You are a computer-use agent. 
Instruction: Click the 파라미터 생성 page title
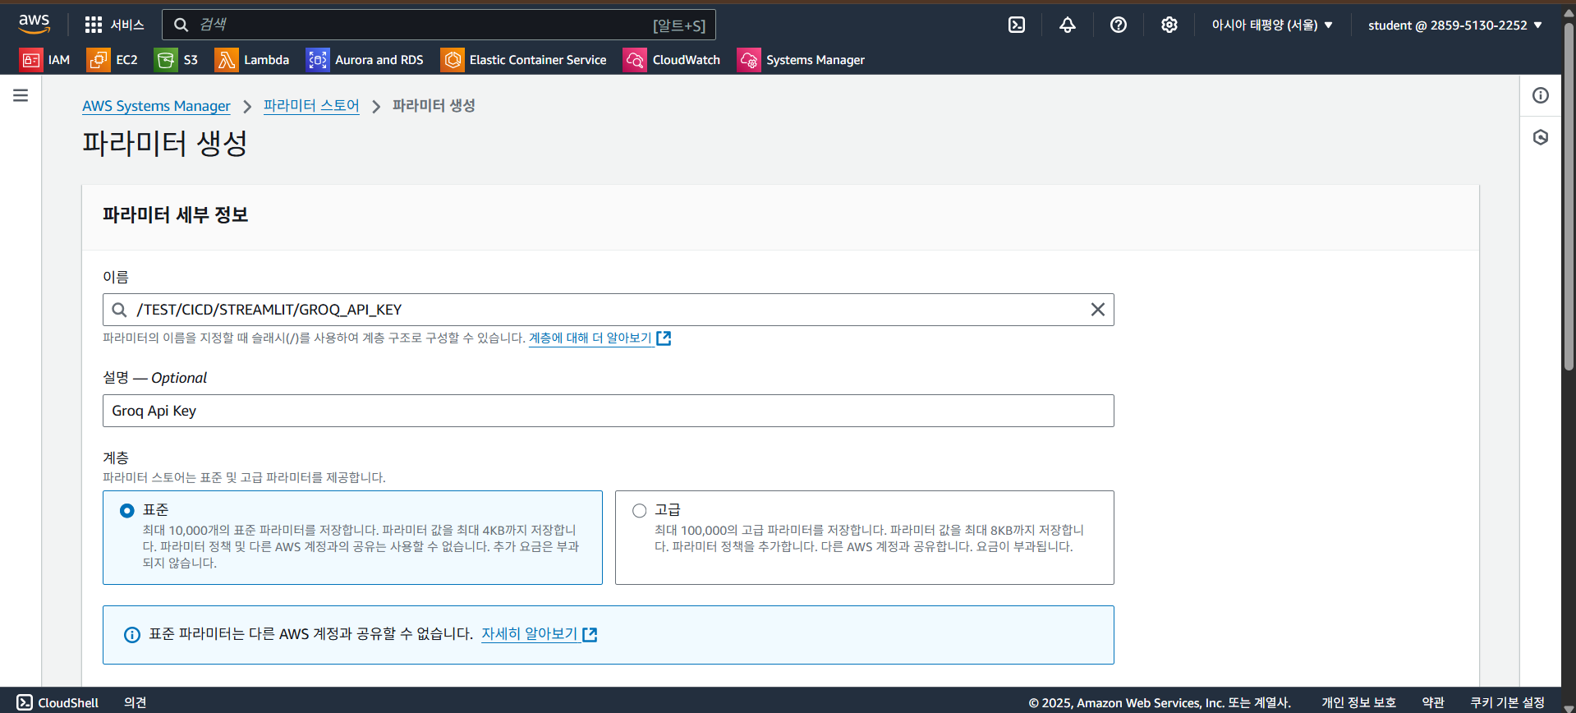coord(164,144)
